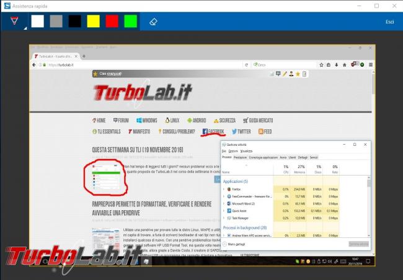Open the MANIFESTO link
Image resolution: width=403 pixels, height=280 pixels.
tap(139, 132)
